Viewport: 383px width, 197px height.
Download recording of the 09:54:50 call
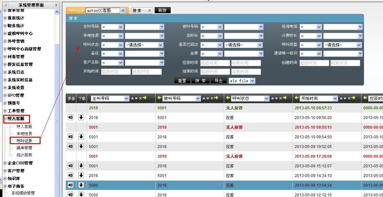(x=81, y=137)
